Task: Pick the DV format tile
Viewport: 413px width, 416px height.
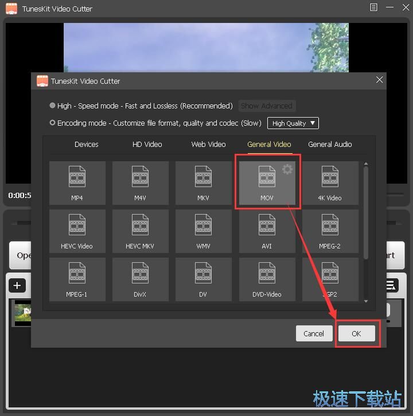Action: click(x=204, y=279)
